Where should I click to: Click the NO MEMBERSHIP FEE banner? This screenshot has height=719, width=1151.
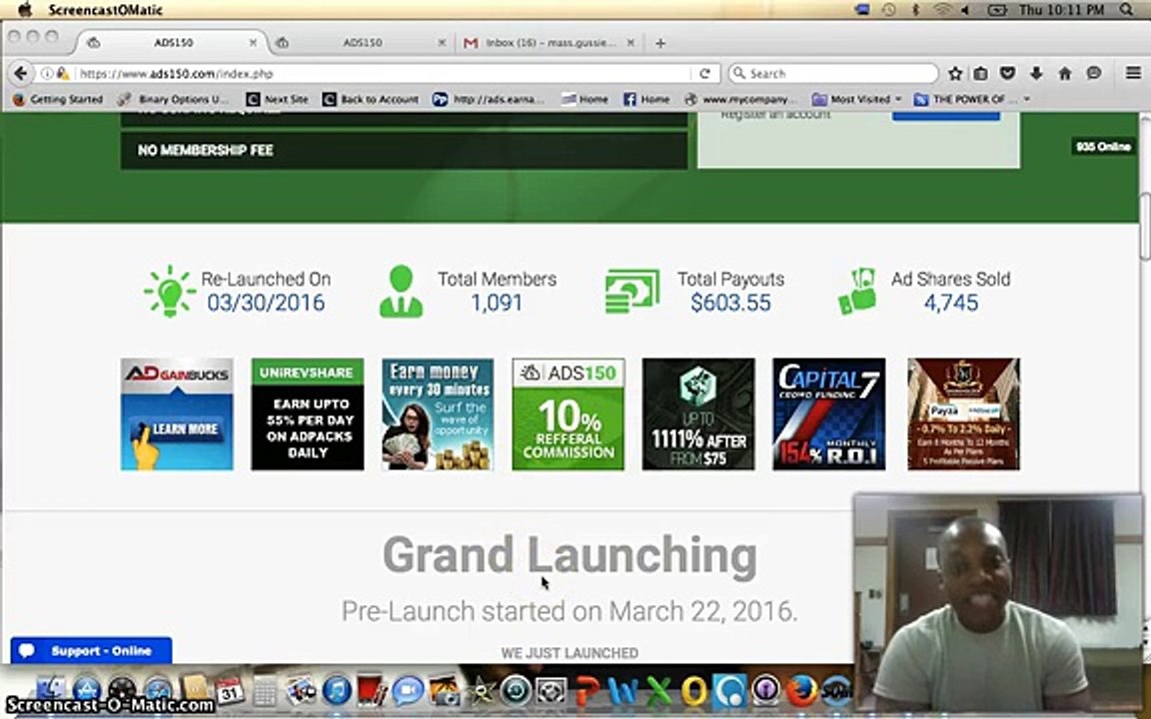[x=404, y=151]
